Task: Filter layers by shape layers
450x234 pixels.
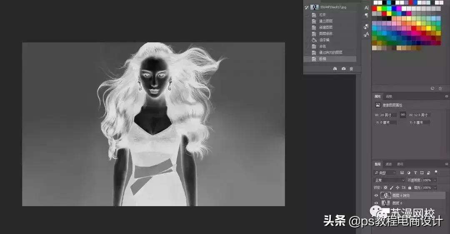Action: tap(422, 173)
